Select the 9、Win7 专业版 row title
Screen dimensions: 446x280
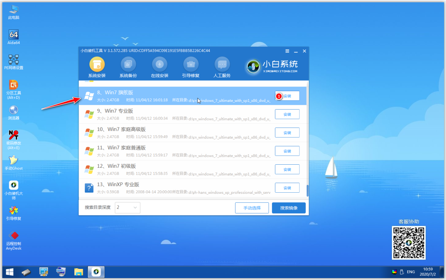point(115,111)
